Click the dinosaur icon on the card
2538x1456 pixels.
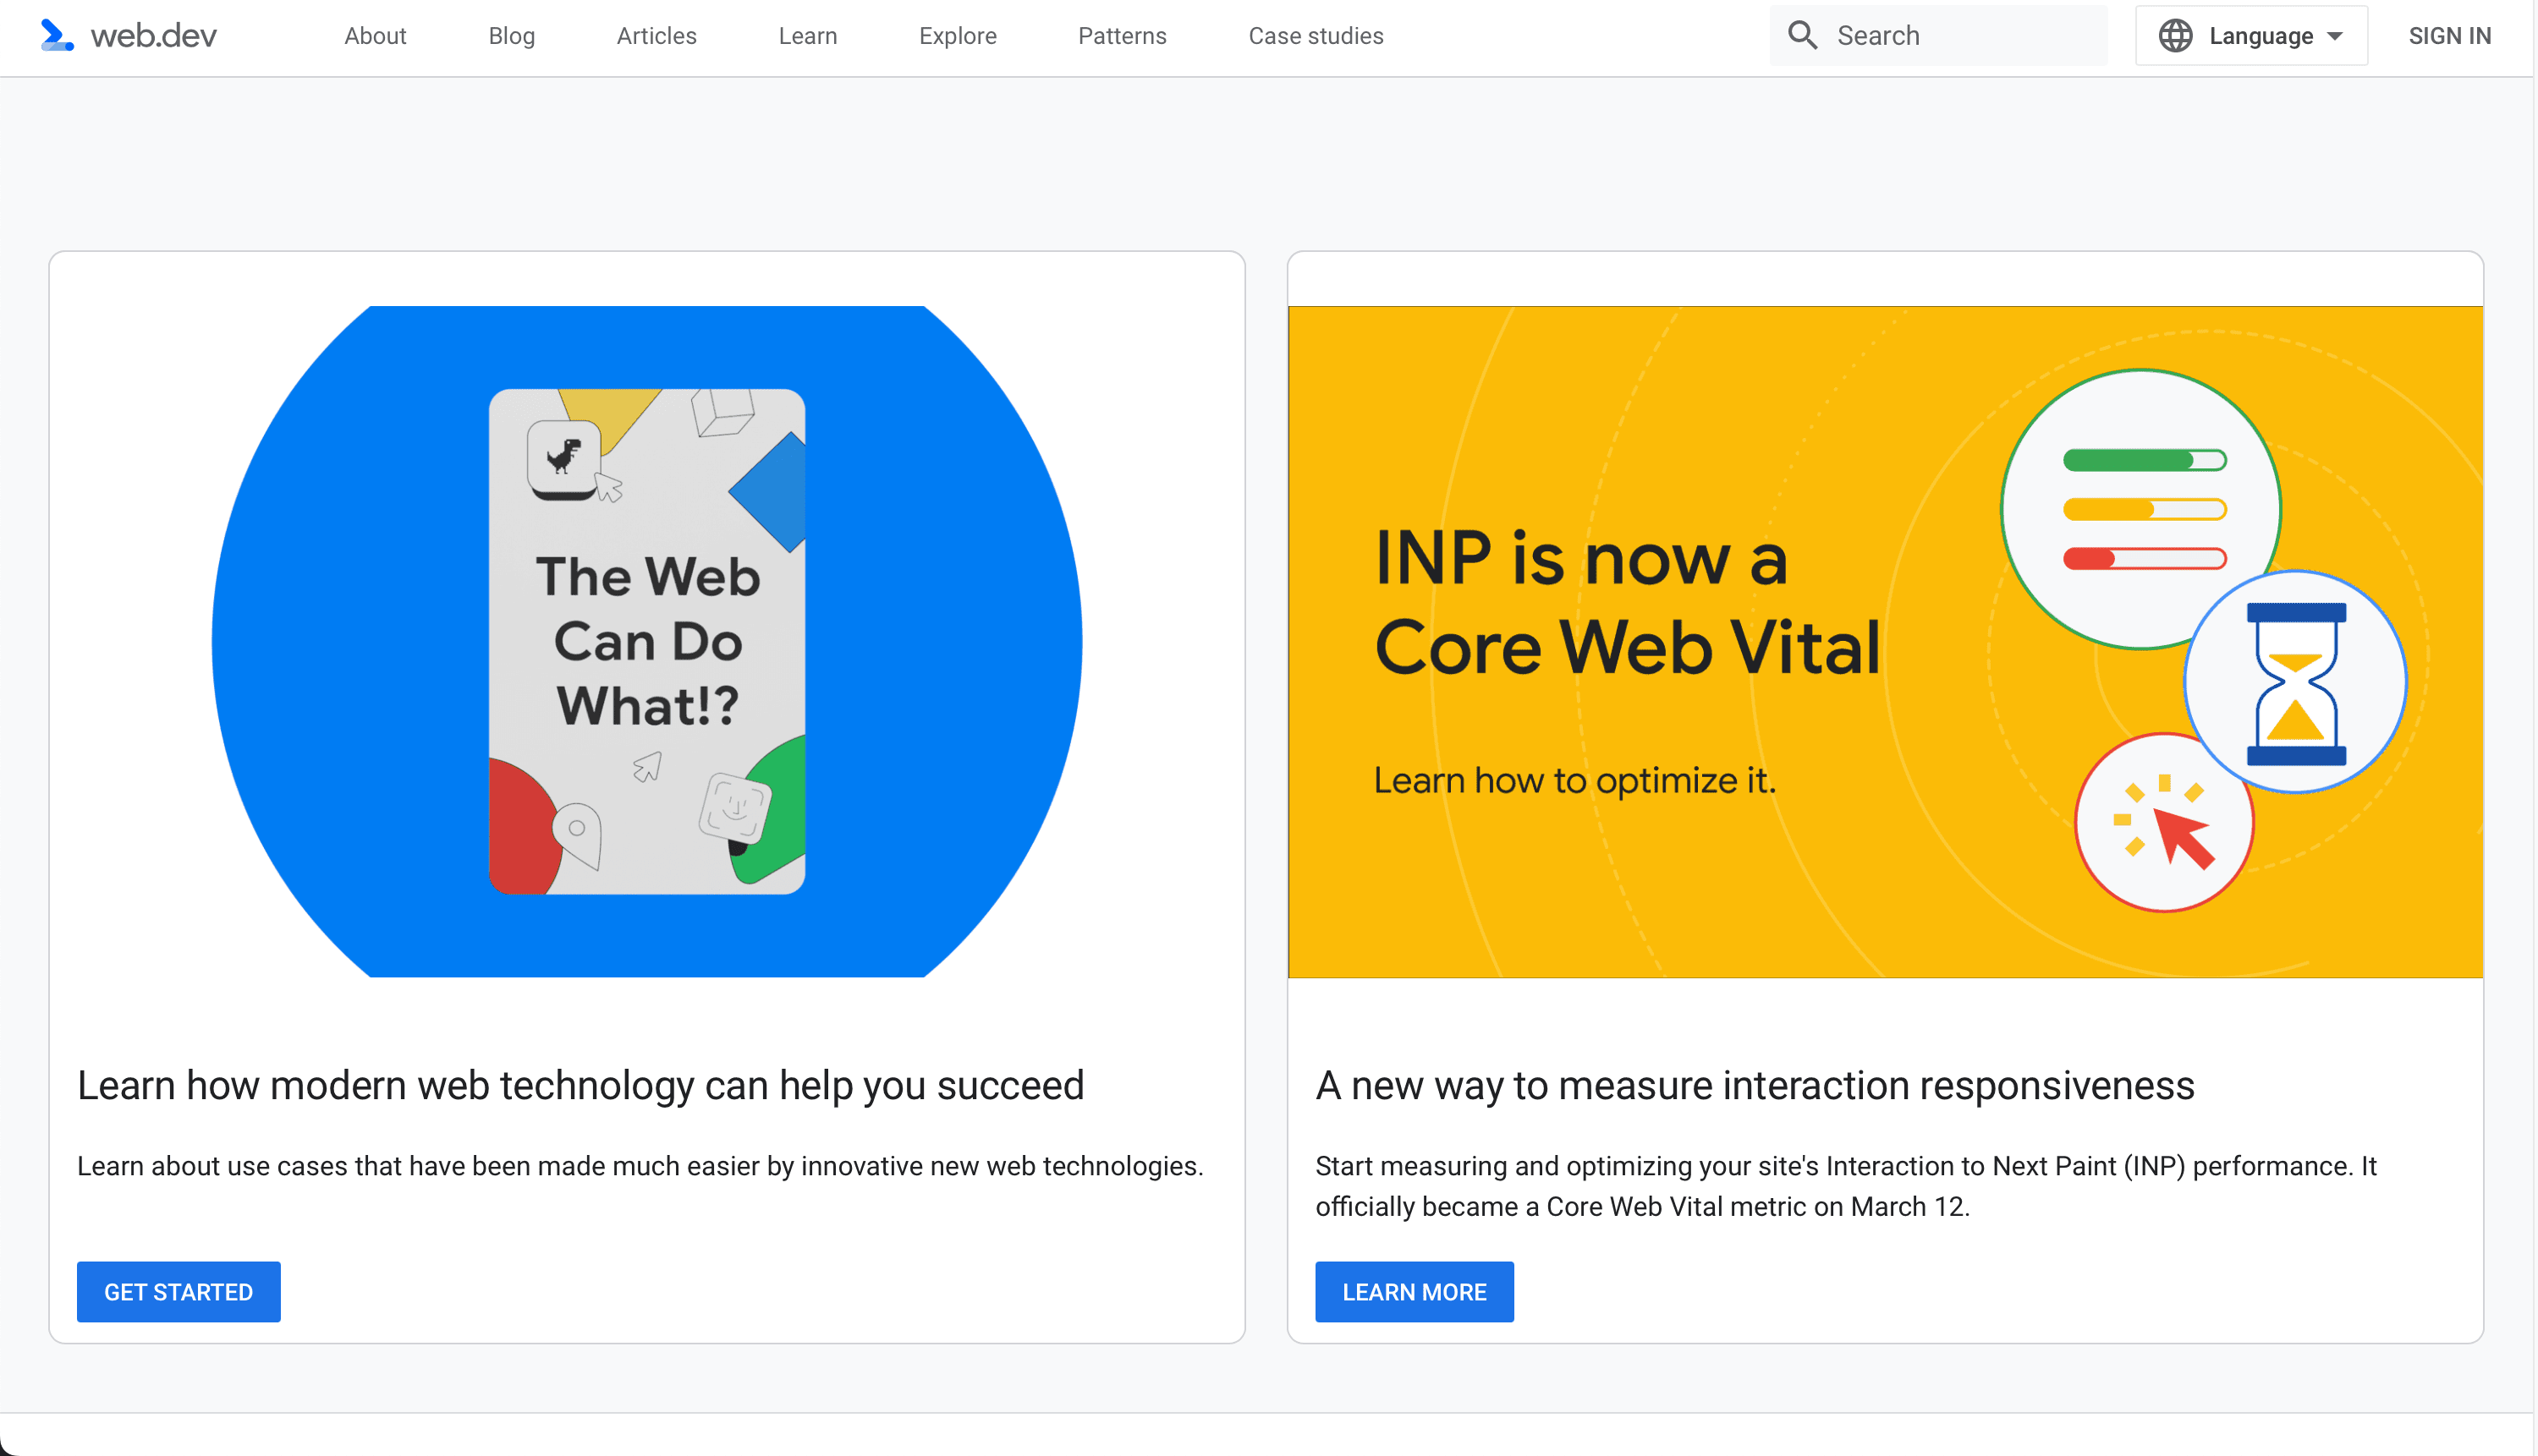[564, 456]
